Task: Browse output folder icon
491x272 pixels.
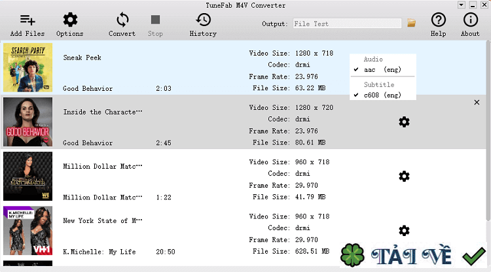Action: tap(411, 23)
